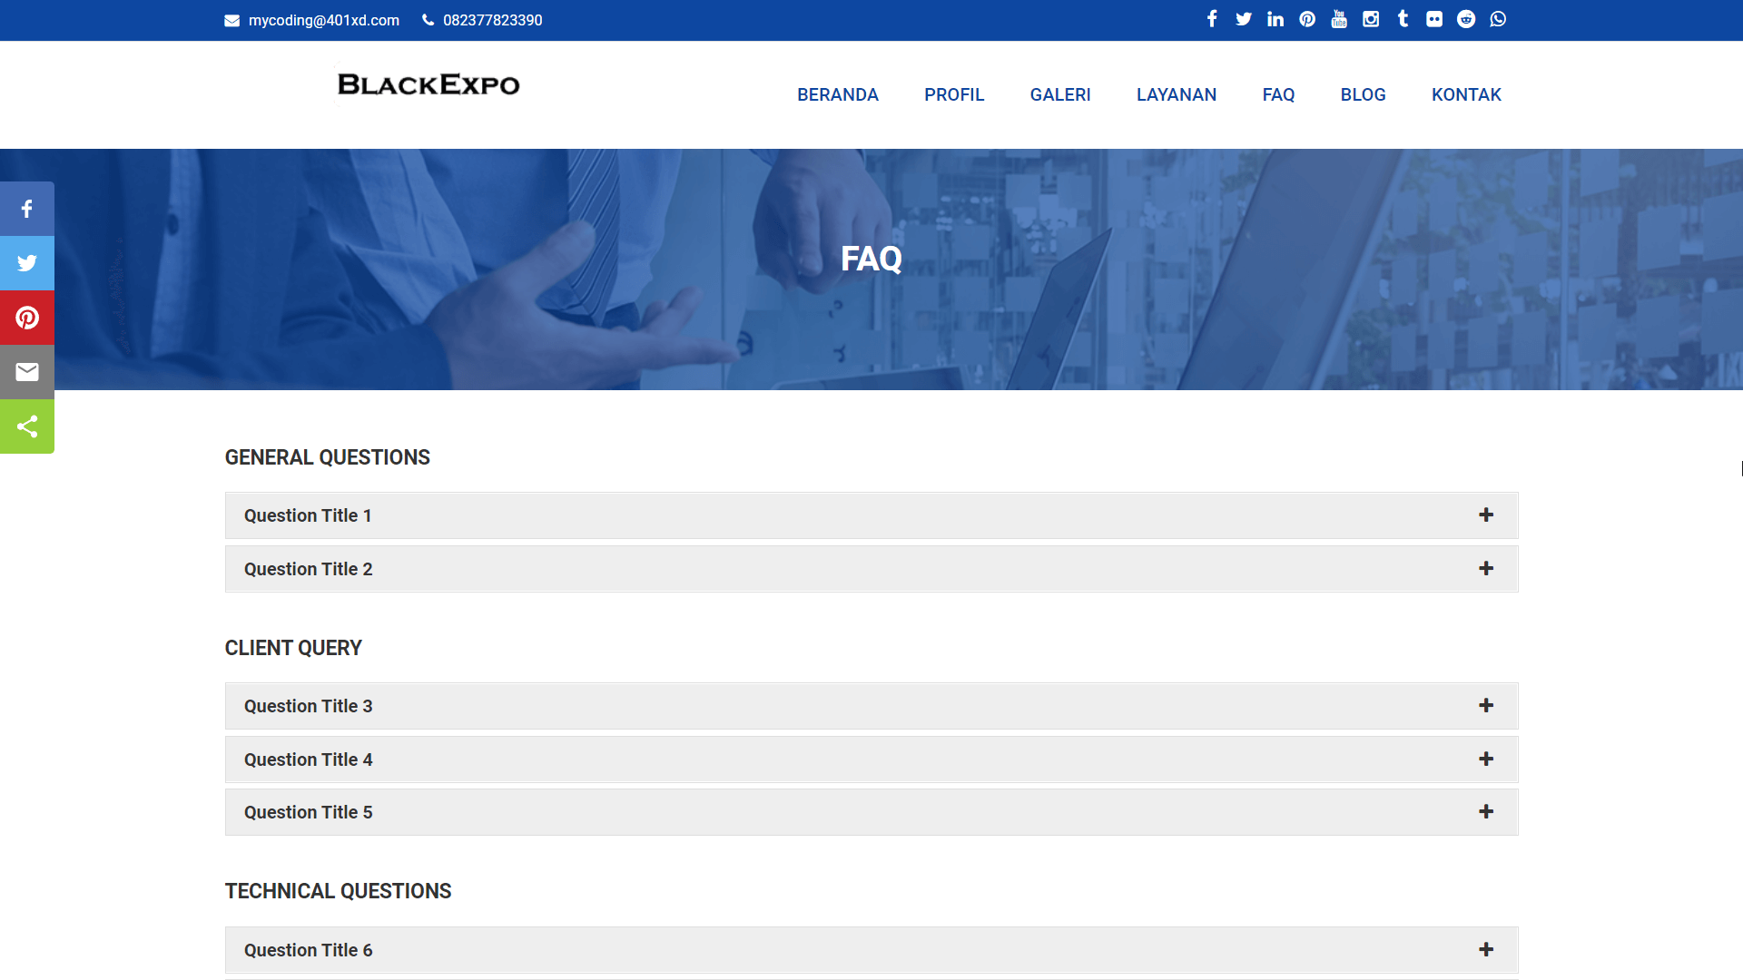The height and width of the screenshot is (980, 1743).
Task: Click the Facebook share icon on the left sidebar
Action: 27,208
